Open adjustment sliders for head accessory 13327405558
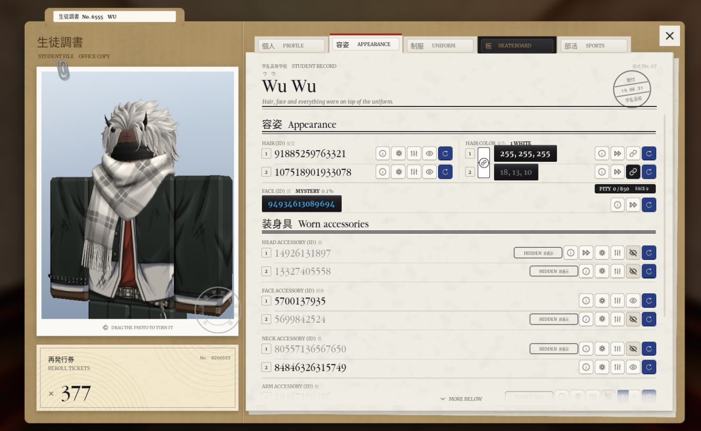This screenshot has width=701, height=431. [x=617, y=271]
